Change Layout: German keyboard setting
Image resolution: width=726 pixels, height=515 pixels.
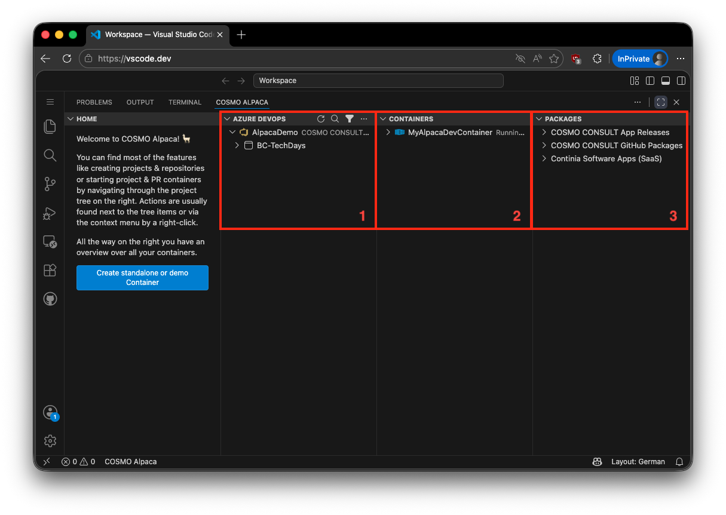point(638,462)
